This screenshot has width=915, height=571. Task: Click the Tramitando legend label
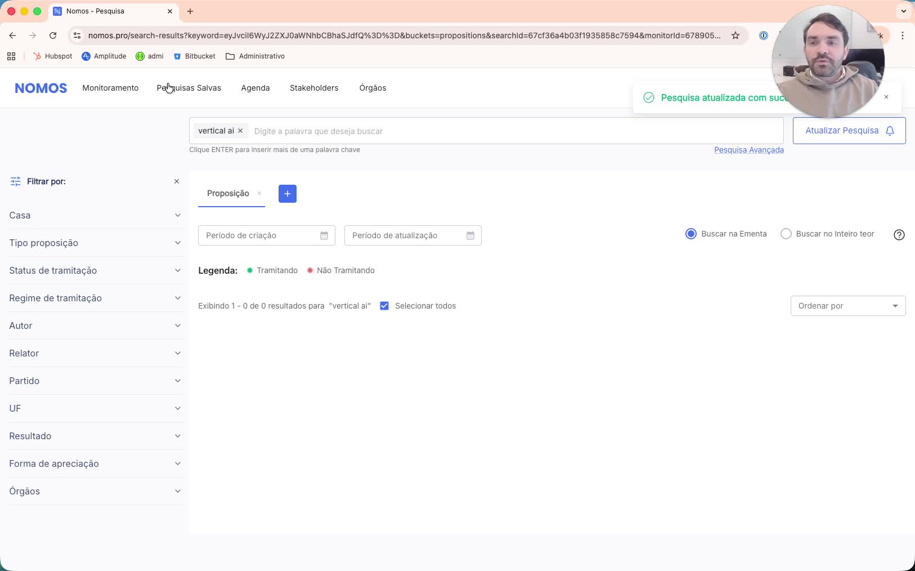[x=277, y=270]
